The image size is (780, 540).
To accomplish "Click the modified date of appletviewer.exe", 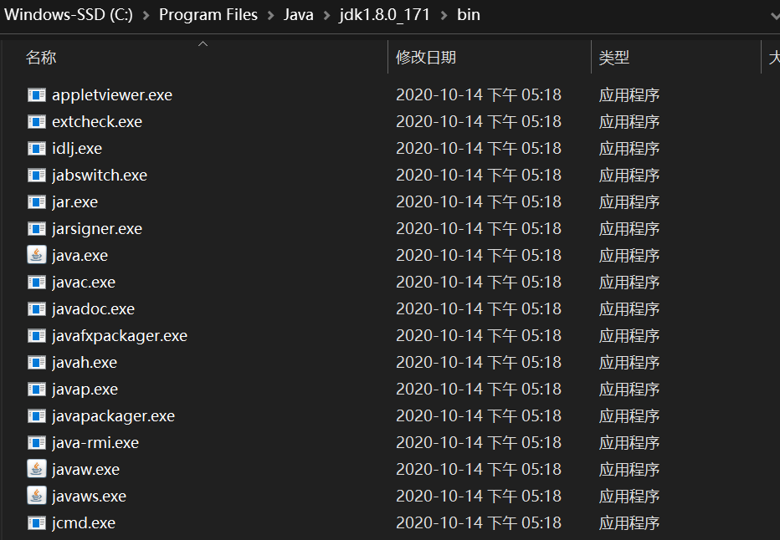I will click(x=479, y=94).
